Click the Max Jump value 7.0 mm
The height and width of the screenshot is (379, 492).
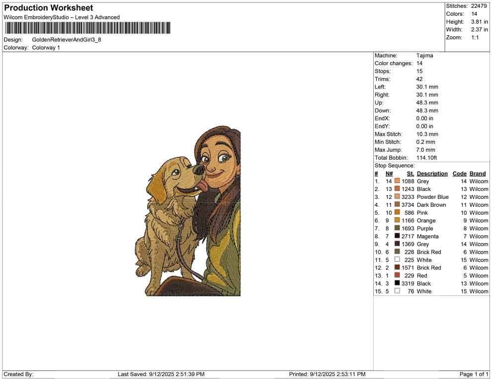(425, 150)
